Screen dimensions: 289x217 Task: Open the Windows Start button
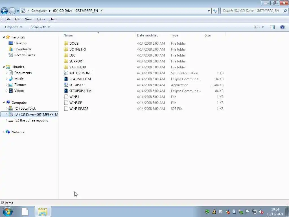tap(7, 211)
